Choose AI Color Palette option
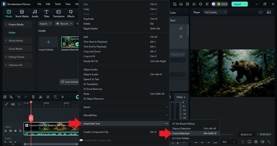277x146 pixels. (x=194, y=138)
